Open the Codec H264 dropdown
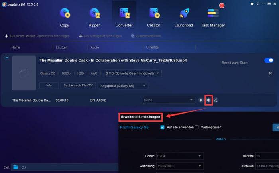The height and width of the screenshot is (173, 279). (180, 156)
